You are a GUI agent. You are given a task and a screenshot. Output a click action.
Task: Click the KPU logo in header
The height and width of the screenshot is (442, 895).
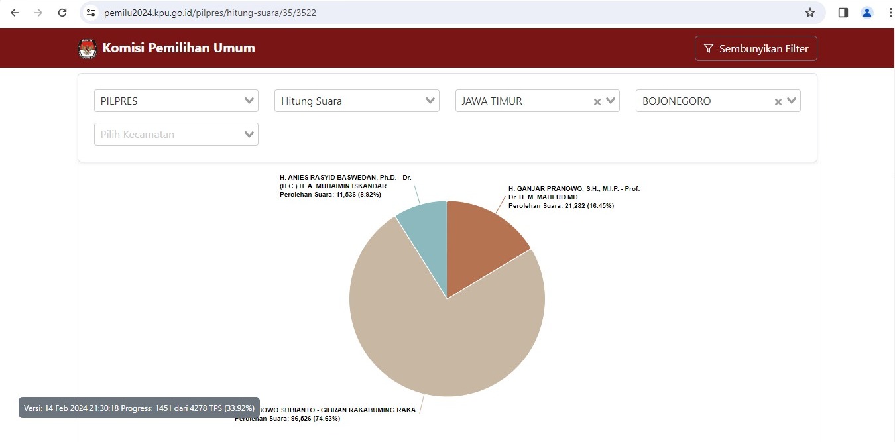pyautogui.click(x=87, y=48)
